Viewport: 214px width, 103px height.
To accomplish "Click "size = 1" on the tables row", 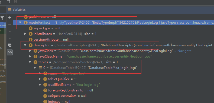I will tap(112, 62).
